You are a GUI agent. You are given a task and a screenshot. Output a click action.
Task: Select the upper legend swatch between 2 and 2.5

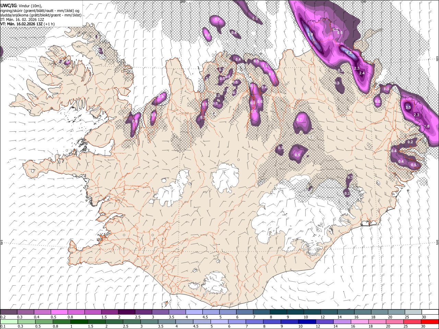(126, 312)
